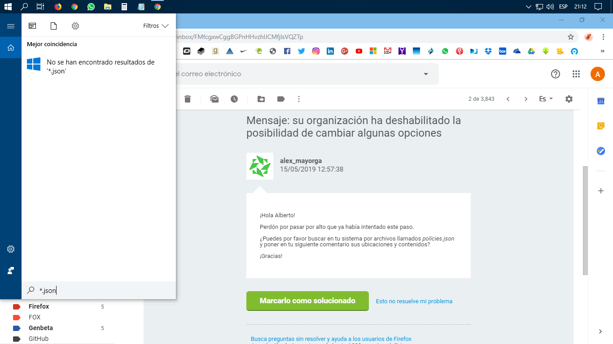Image resolution: width=613 pixels, height=344 pixels.
Task: Open Gmail settings gear
Action: click(569, 99)
